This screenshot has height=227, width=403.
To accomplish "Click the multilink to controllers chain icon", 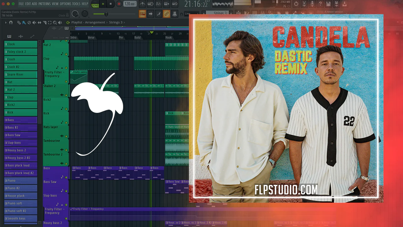I will click(x=167, y=14).
